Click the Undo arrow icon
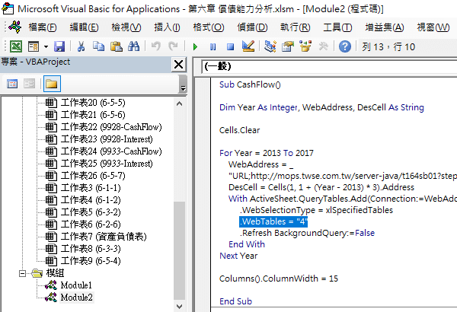Screen dimensions: 457x312 pos(156,46)
